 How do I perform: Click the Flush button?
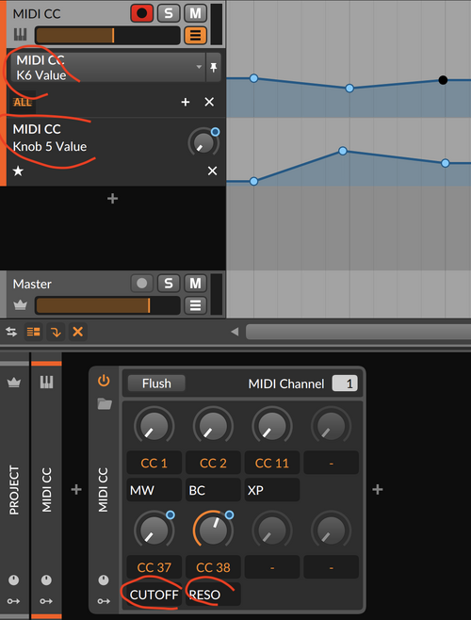point(156,383)
